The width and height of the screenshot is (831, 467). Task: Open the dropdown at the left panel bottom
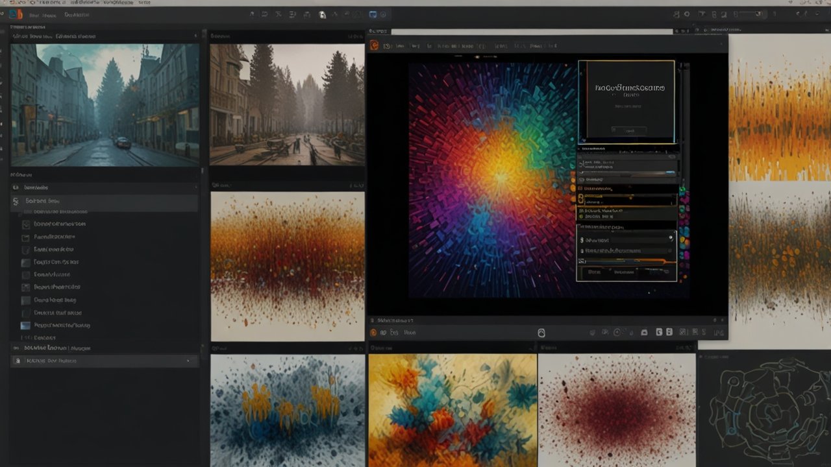(x=188, y=361)
